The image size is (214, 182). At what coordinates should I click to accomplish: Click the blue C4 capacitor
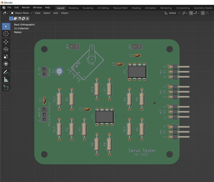click(x=59, y=71)
